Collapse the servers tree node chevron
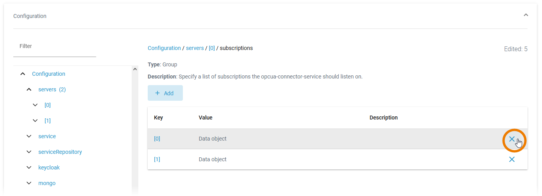 29,89
